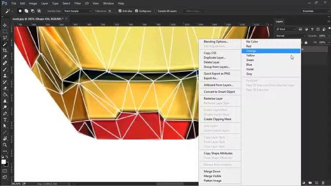Select the Ruler measuring tool
This screenshot has height=186, width=331.
[5, 63]
